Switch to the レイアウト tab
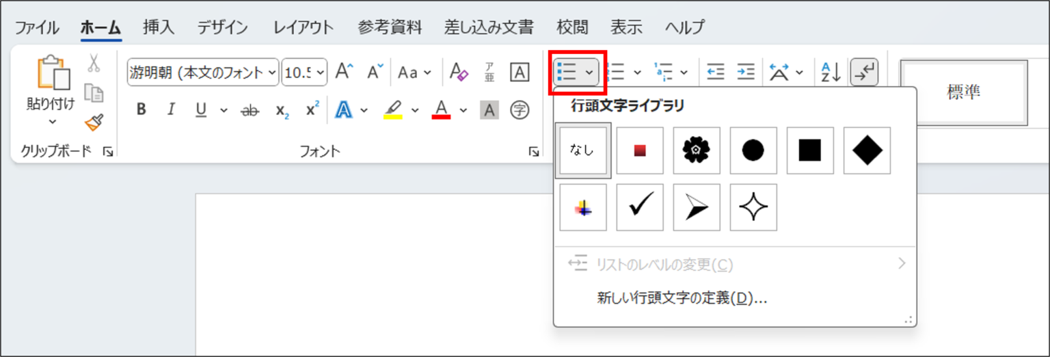 coord(303,28)
